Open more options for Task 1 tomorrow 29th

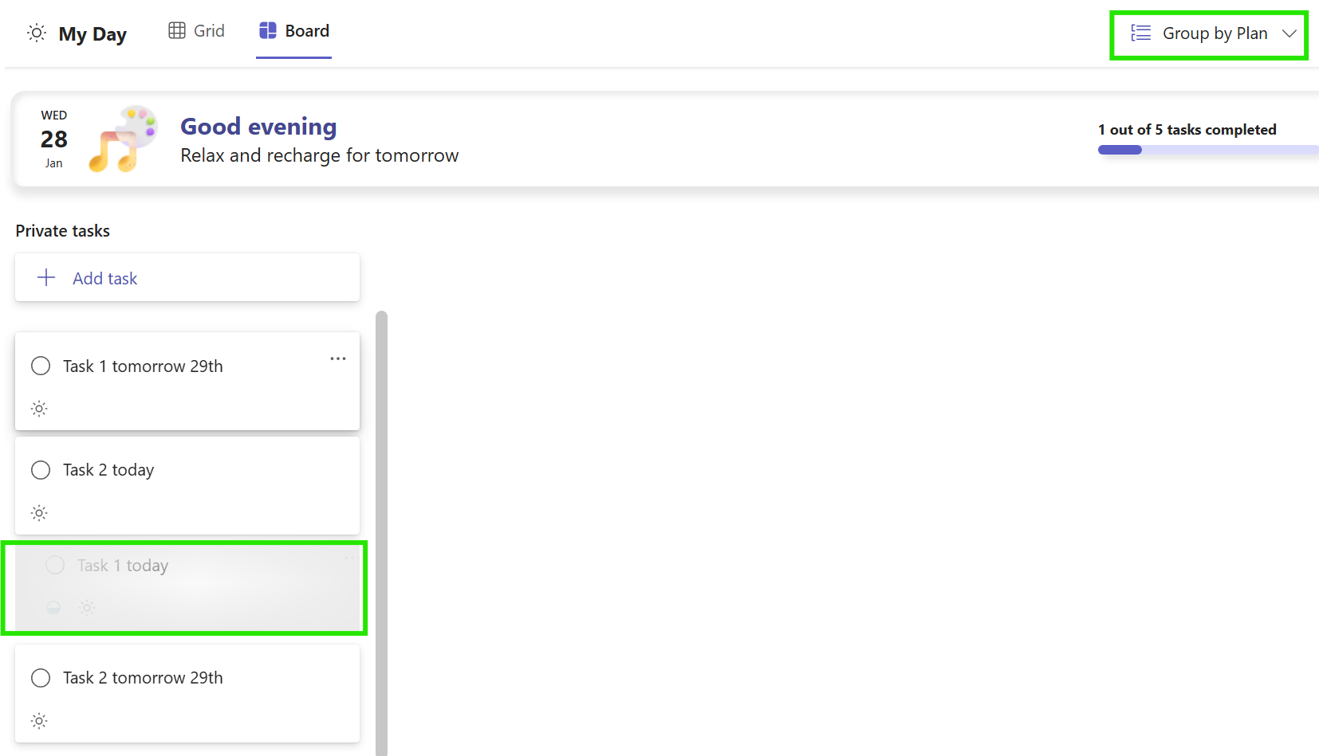click(x=338, y=358)
